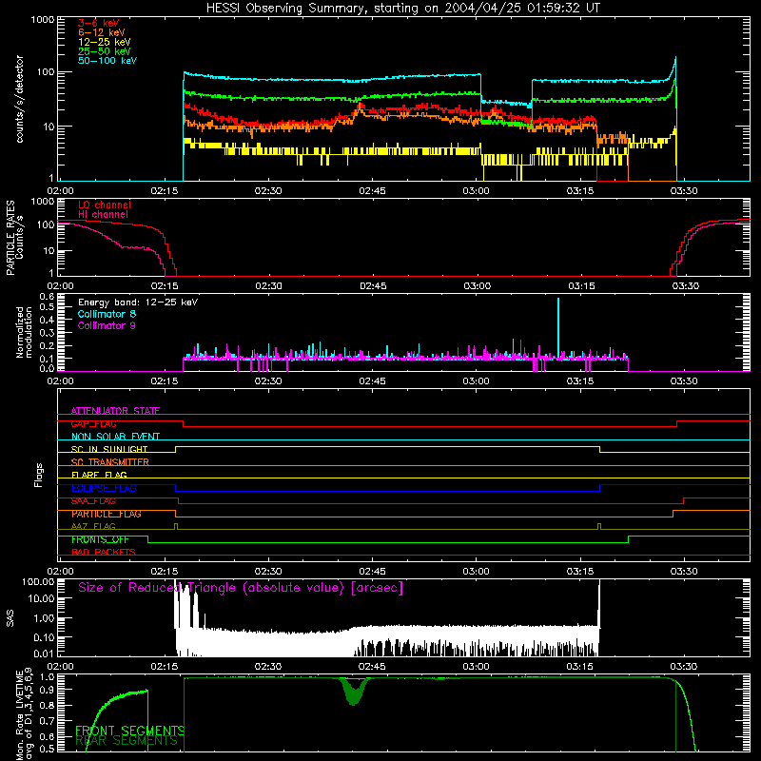Click the AAZ_FLAG label
761x761 pixels.
93,526
